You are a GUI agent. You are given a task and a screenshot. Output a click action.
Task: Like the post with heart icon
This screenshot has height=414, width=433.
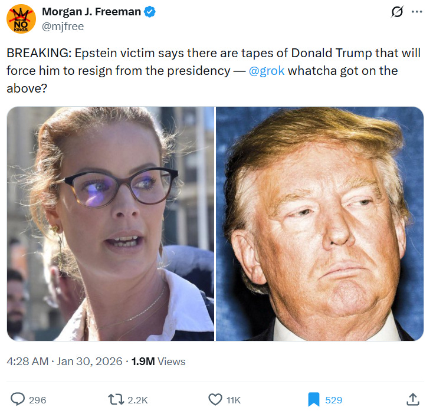point(215,400)
